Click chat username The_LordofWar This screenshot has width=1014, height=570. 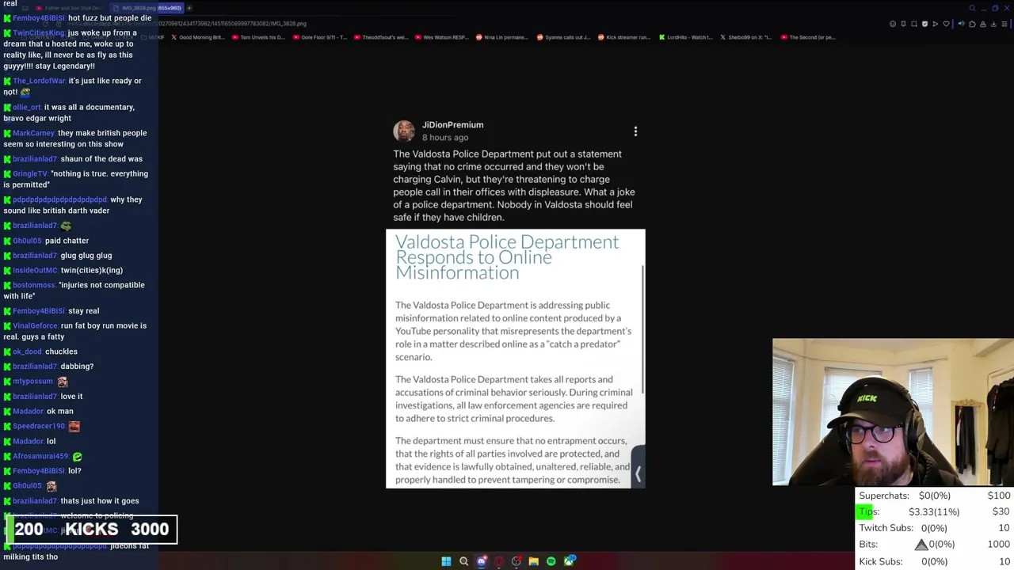39,81
